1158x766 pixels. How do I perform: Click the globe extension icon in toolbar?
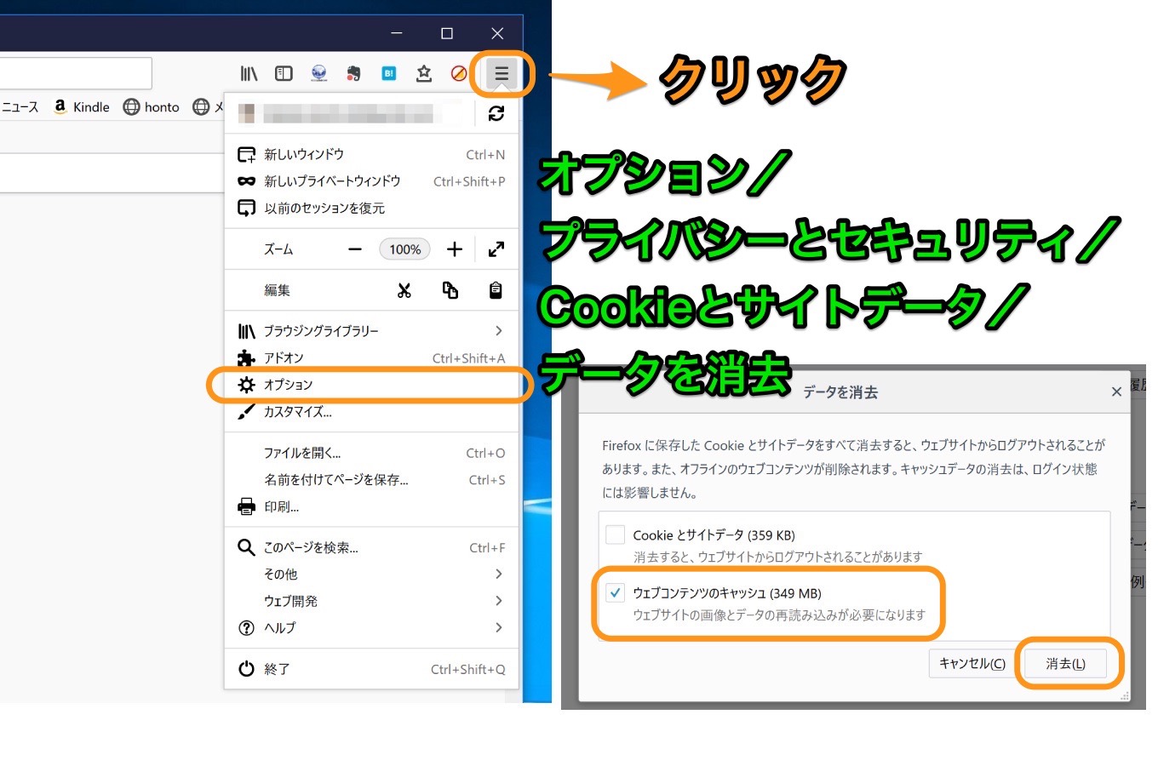318,74
